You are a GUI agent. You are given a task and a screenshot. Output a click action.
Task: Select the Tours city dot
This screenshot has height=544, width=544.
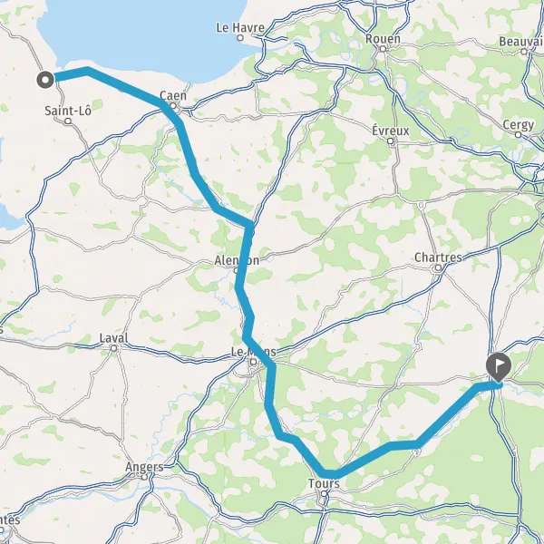(x=324, y=493)
